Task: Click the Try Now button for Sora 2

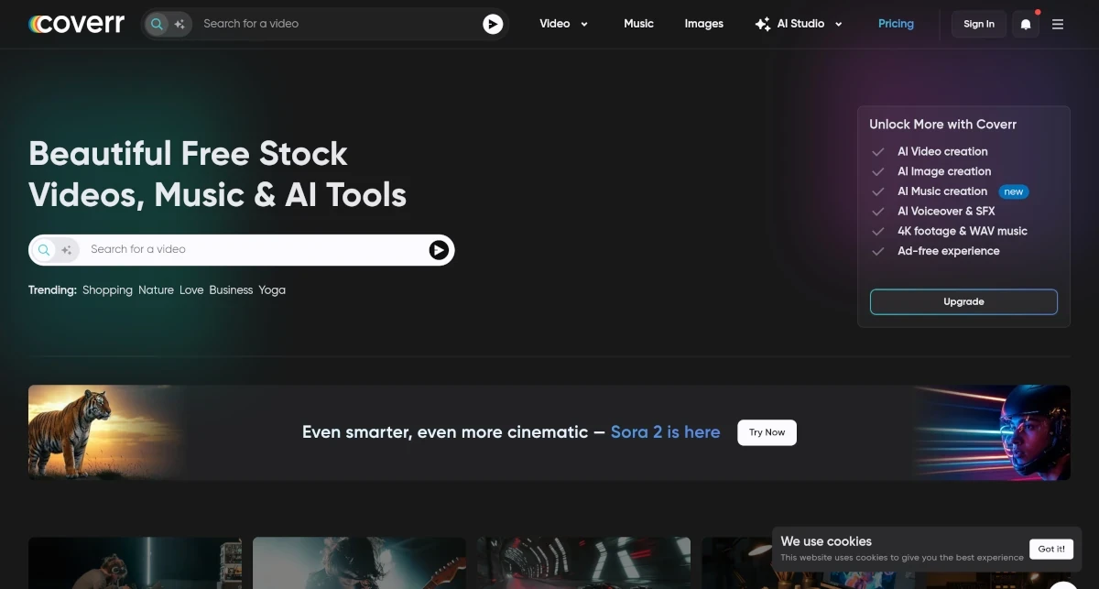Action: [767, 431]
